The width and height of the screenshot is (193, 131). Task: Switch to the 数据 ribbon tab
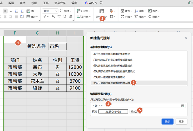coord(11,3)
